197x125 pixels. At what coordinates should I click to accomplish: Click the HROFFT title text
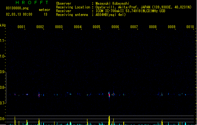[x=32, y=2]
